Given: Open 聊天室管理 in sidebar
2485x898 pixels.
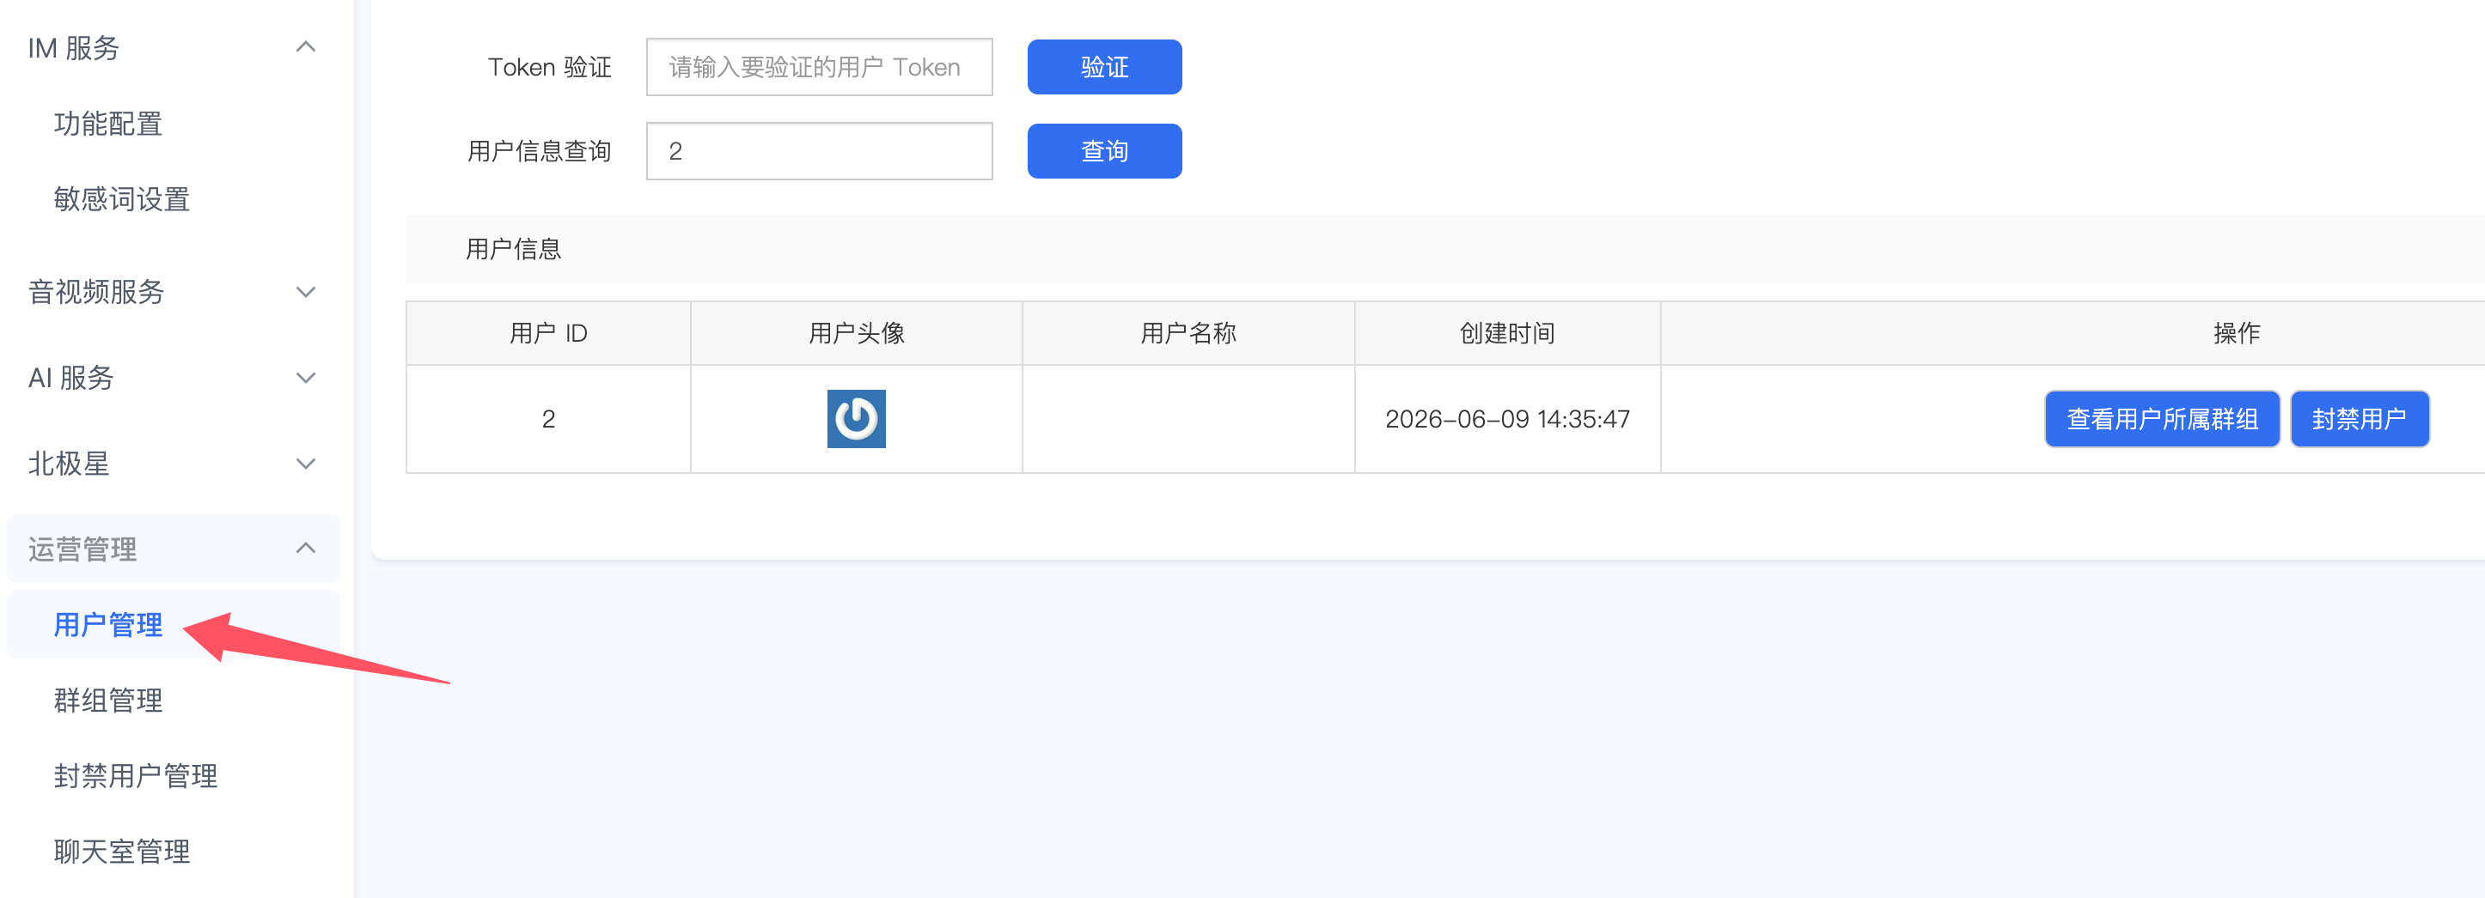Looking at the screenshot, I should point(121,852).
